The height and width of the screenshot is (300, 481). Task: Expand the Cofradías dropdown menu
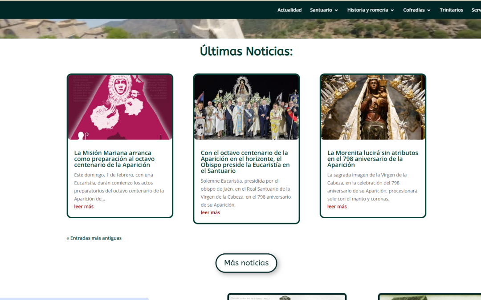click(x=414, y=10)
